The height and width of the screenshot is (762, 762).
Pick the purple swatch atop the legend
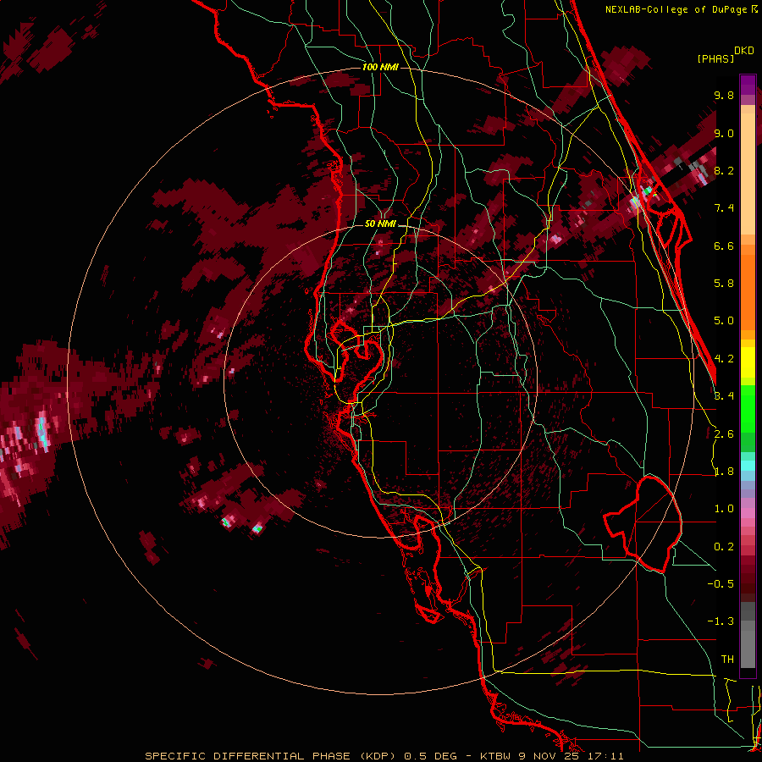pyautogui.click(x=748, y=85)
